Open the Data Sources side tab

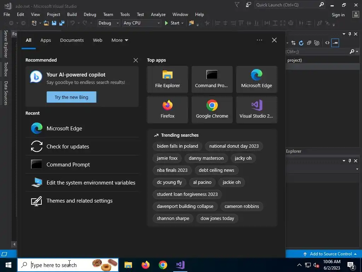click(x=6, y=93)
